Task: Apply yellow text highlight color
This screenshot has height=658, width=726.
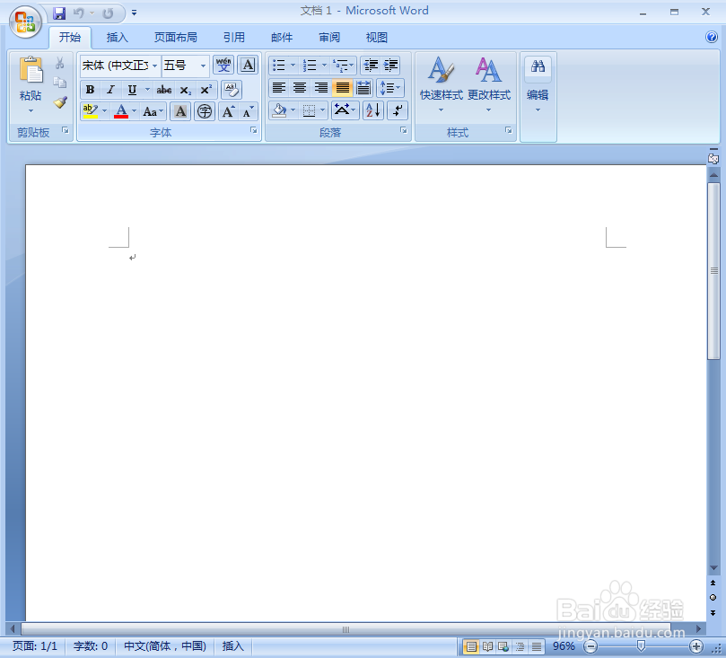Action: [91, 111]
